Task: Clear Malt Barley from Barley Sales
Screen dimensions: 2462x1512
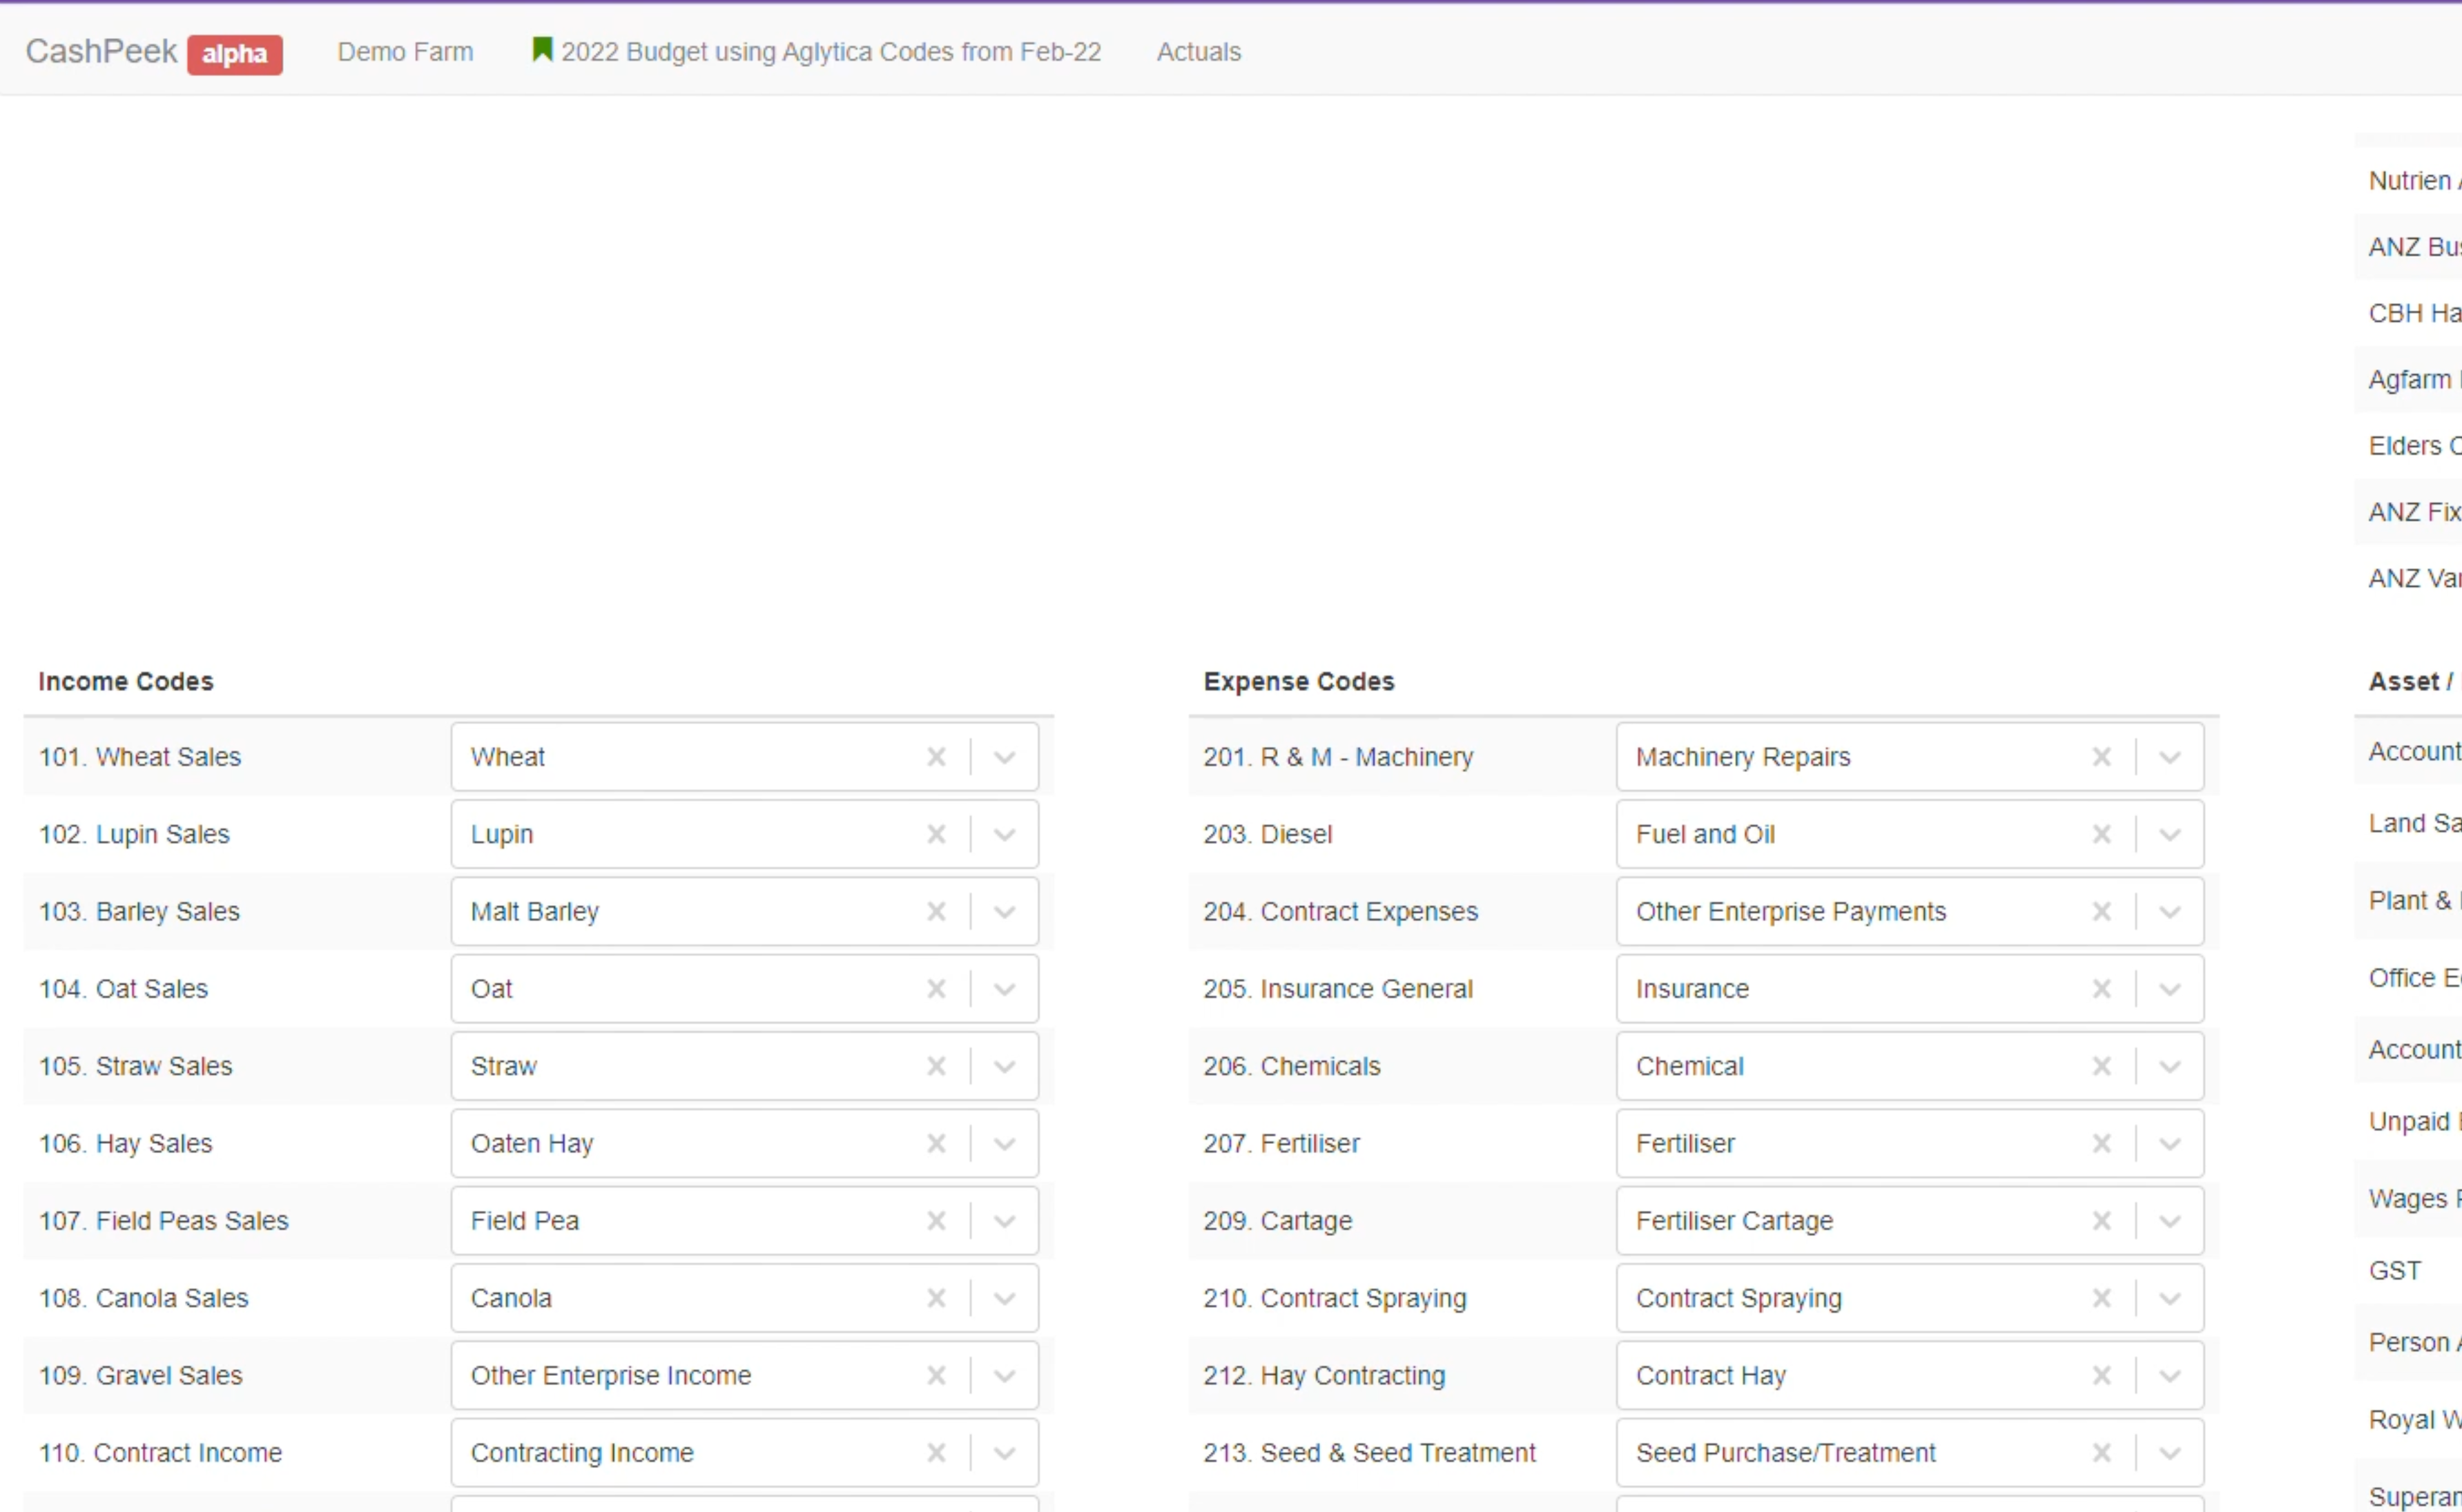Action: tap(936, 911)
